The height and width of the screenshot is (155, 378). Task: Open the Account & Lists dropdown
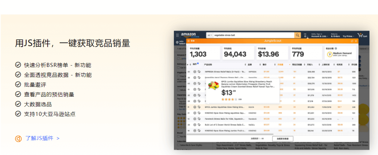pos(319,35)
